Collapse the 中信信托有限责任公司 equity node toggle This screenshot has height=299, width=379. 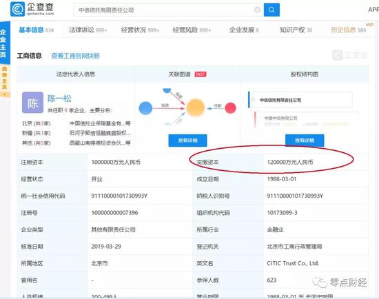tap(253, 100)
